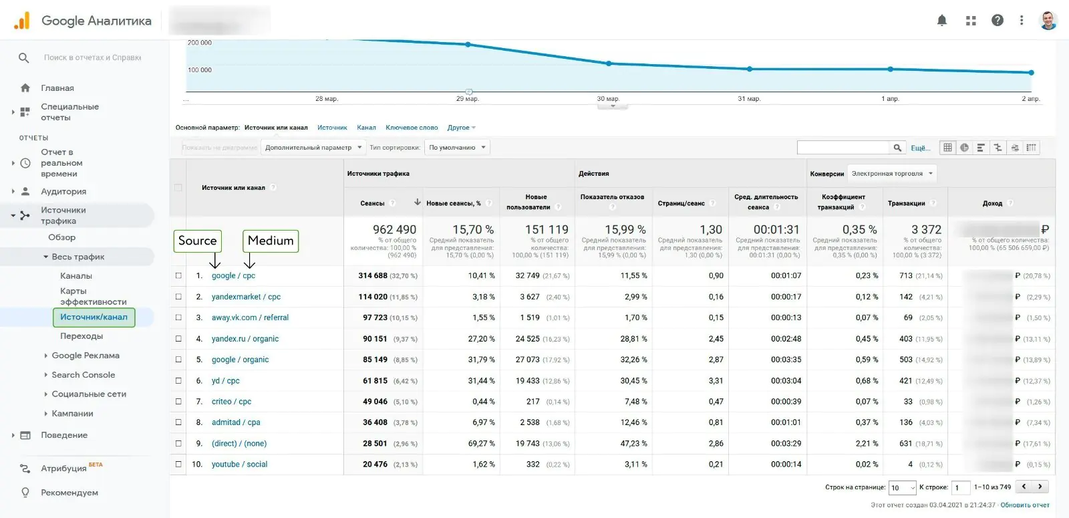Click the Поведение behavior icon

[25, 435]
